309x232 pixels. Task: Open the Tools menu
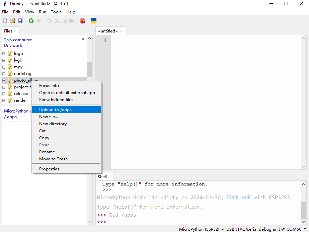(x=56, y=12)
